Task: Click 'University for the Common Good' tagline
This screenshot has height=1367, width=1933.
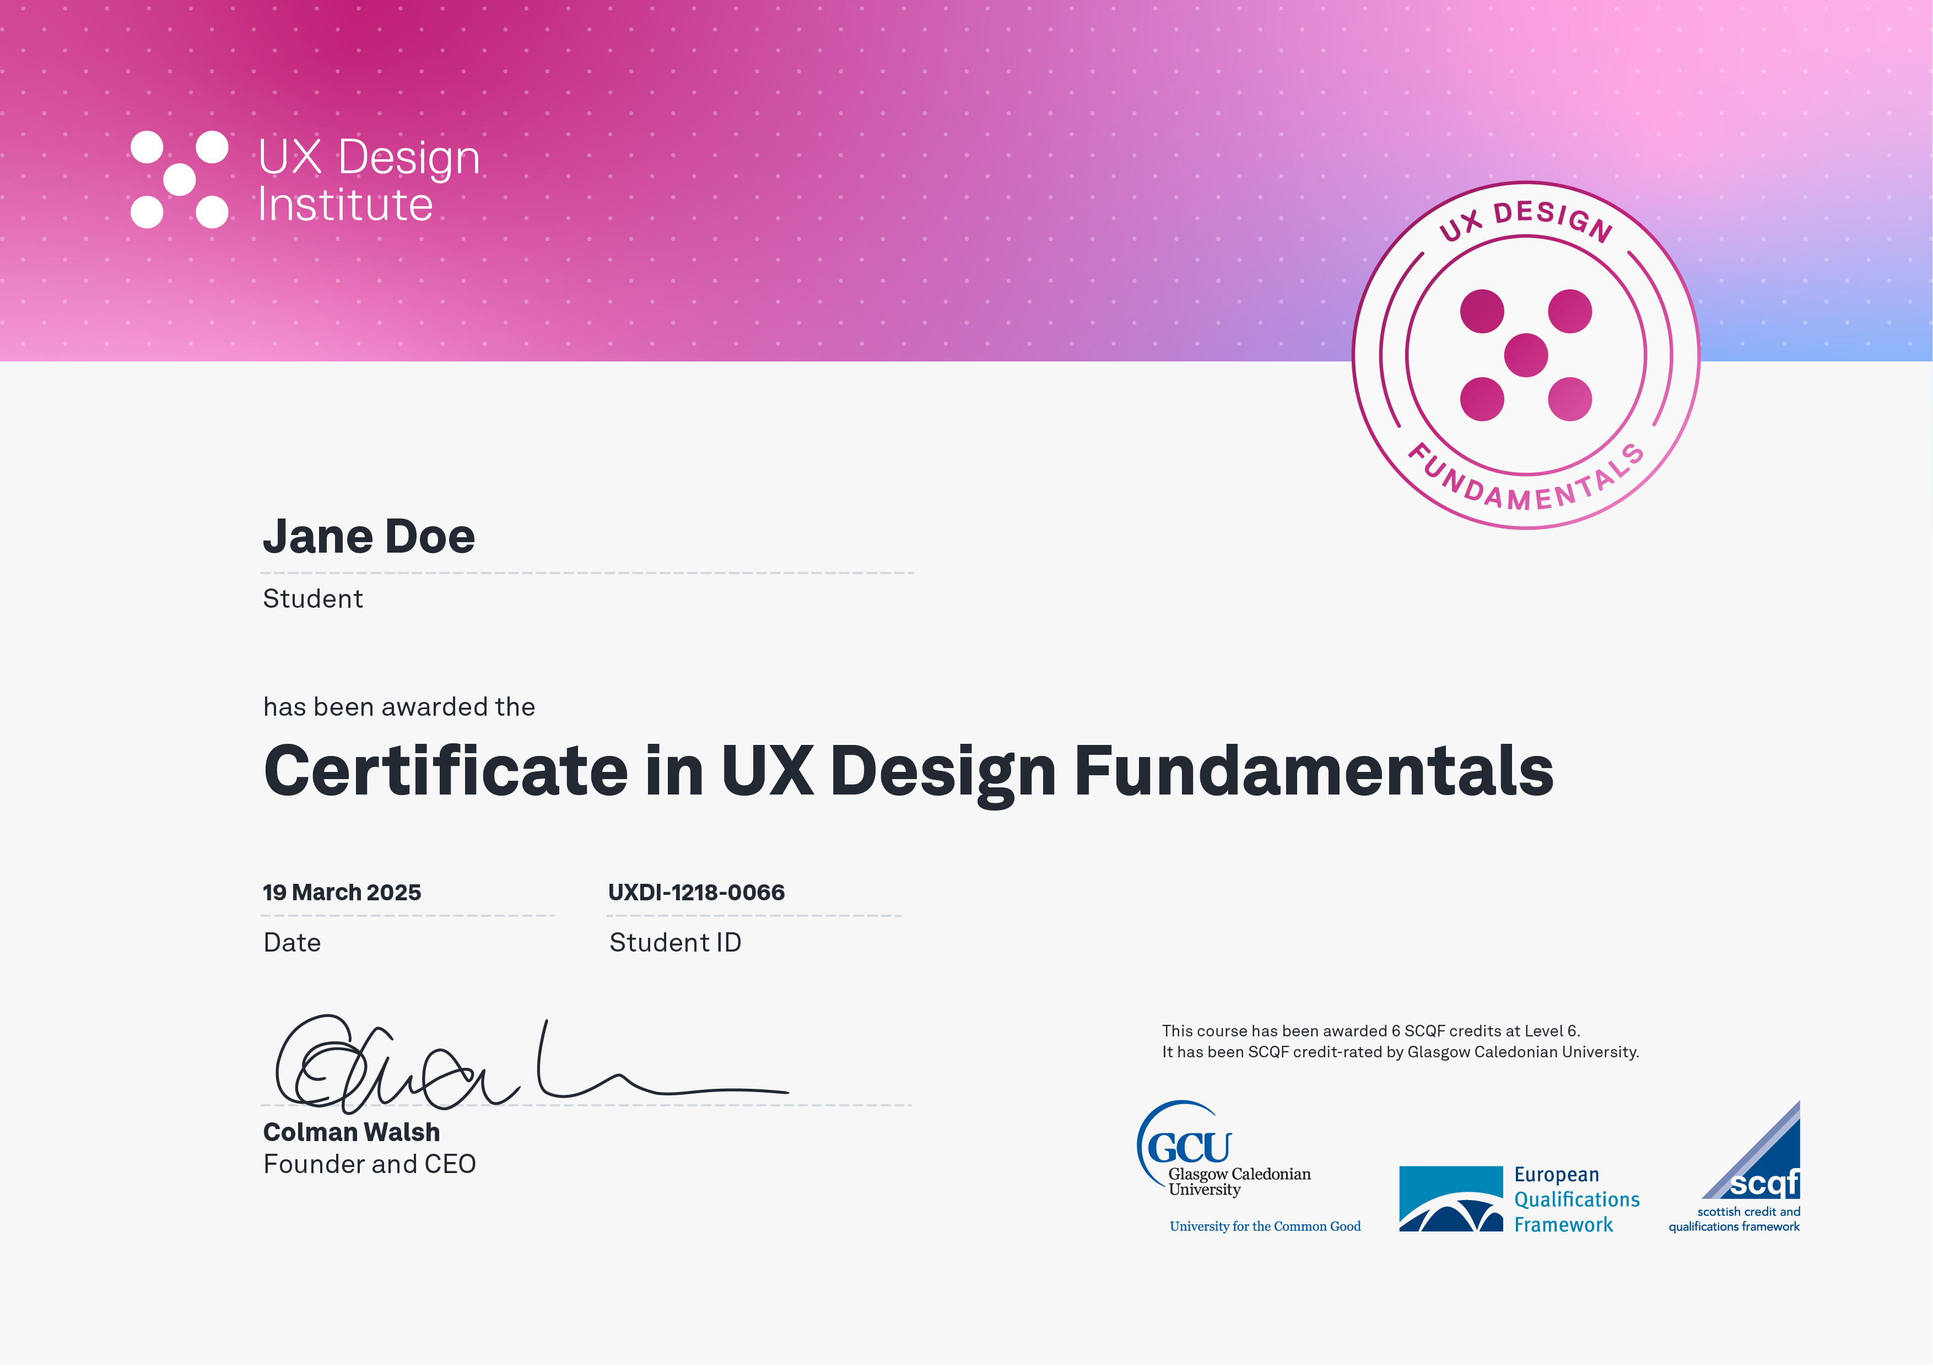Action: point(1265,1226)
